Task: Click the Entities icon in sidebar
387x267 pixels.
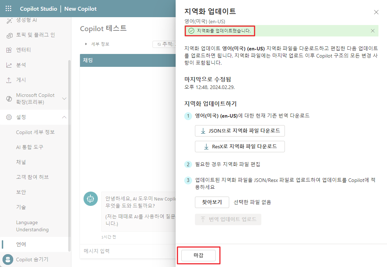Action: 9,50
